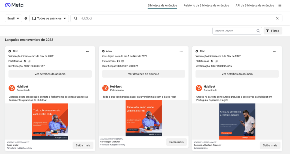The height and width of the screenshot is (154, 290).
Task: Click HubSpot logo avatar in ad 639716330954996
Action: pos(199,88)
